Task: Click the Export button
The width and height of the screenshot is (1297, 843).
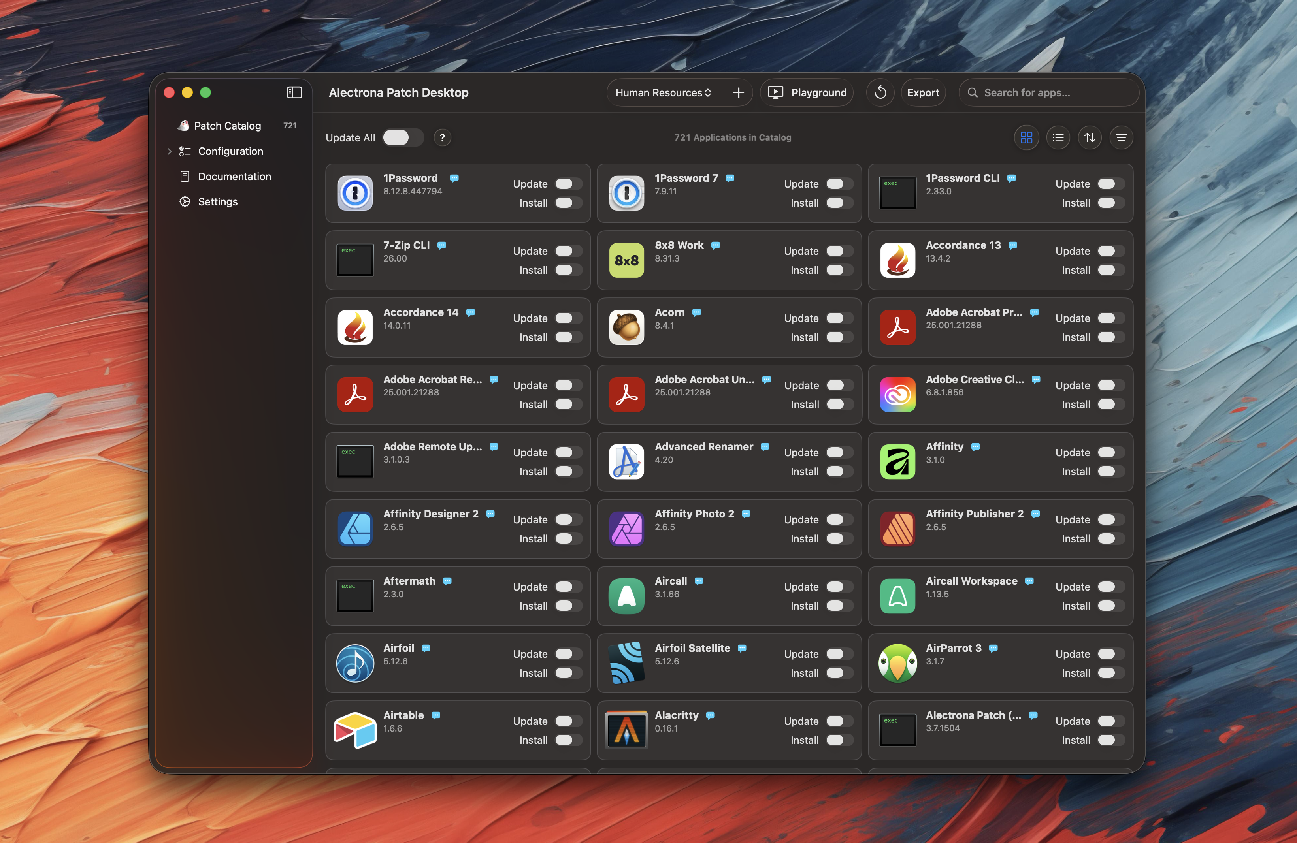Action: (923, 92)
